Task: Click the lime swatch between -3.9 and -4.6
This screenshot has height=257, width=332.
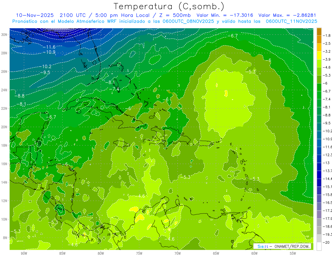Action: 319,63
